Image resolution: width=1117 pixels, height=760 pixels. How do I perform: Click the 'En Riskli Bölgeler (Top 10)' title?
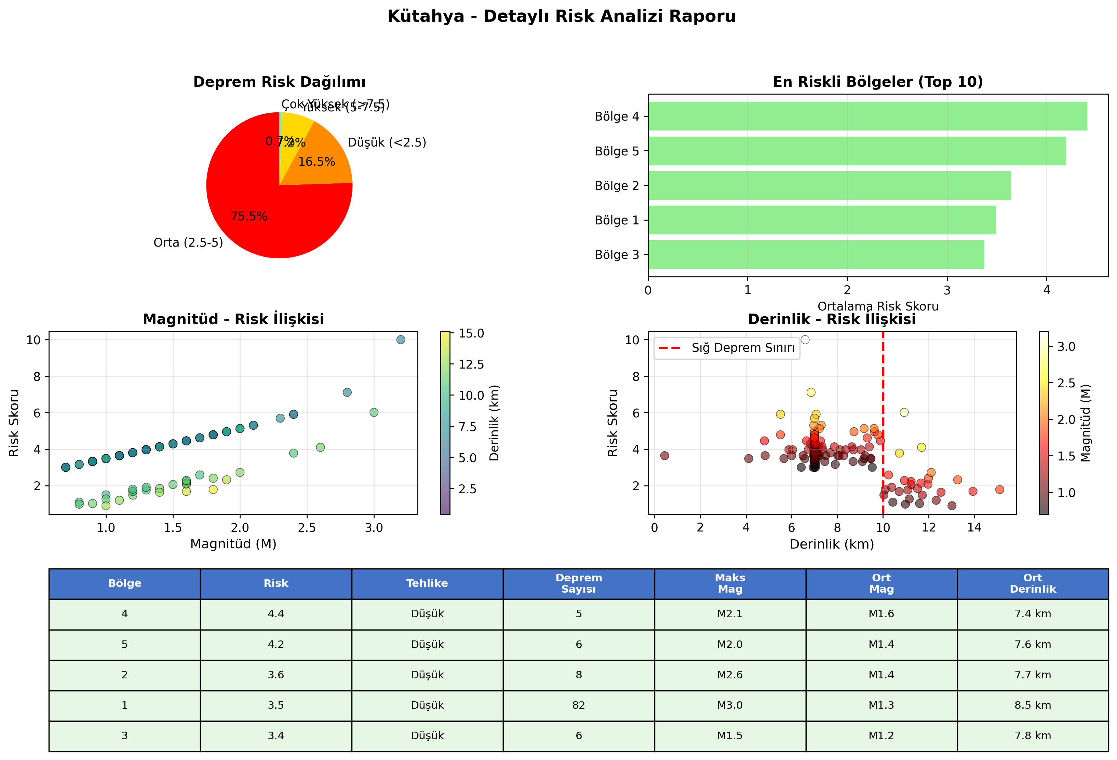pos(878,82)
